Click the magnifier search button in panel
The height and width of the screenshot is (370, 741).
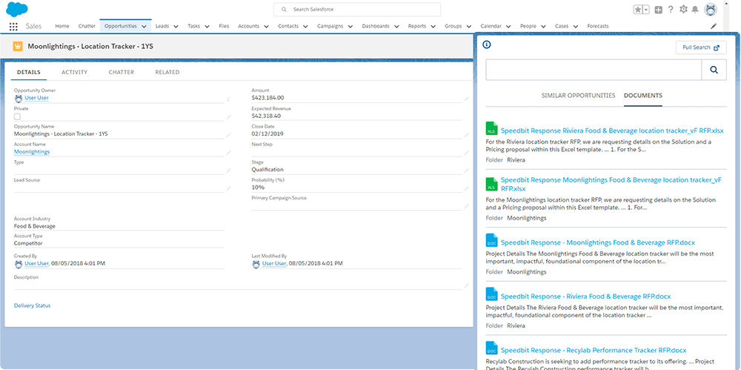[x=714, y=70]
